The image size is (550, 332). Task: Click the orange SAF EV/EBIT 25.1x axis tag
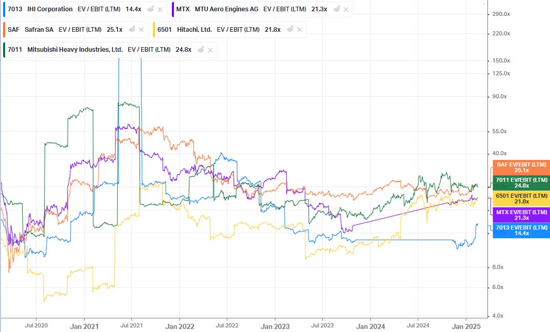pyautogui.click(x=521, y=168)
